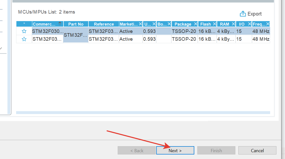Viewport: 285px width, 159px height.
Task: Cancel the MCU selection wizard
Action: point(257,150)
